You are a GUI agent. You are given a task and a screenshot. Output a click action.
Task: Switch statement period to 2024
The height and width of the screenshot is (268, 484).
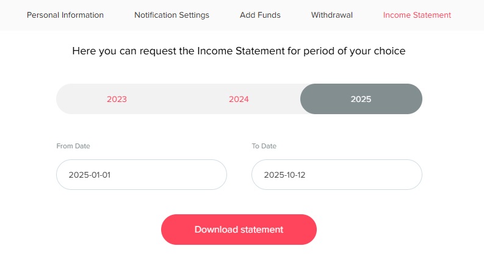tap(239, 99)
